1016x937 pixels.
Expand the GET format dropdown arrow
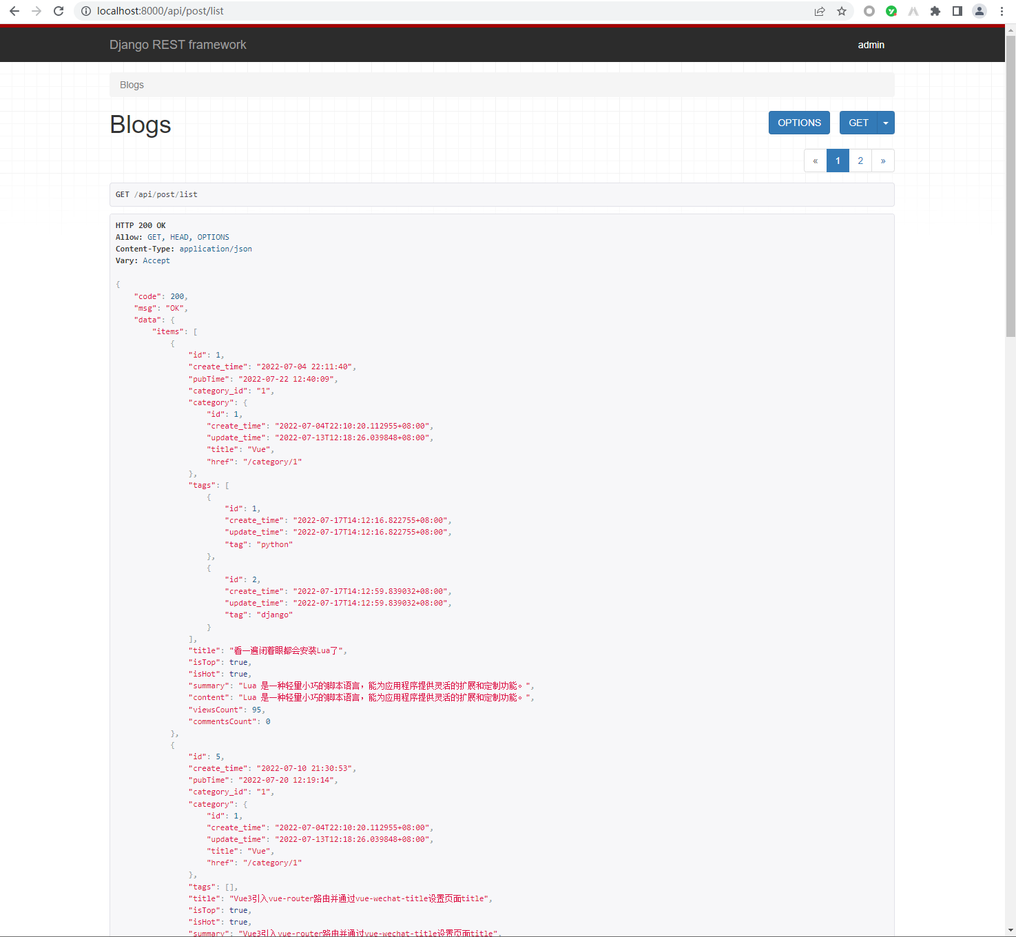(886, 123)
